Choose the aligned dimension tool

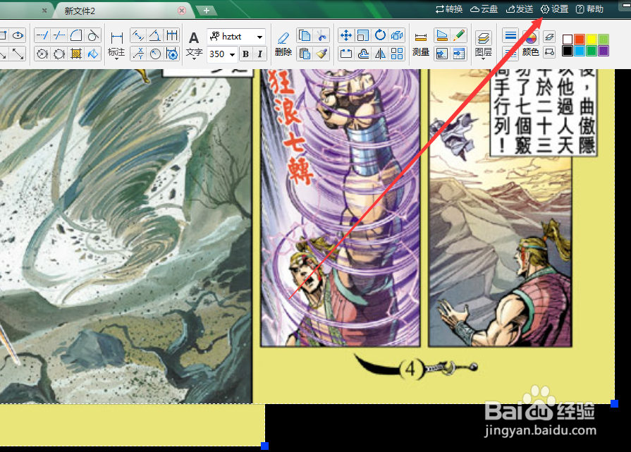click(138, 36)
